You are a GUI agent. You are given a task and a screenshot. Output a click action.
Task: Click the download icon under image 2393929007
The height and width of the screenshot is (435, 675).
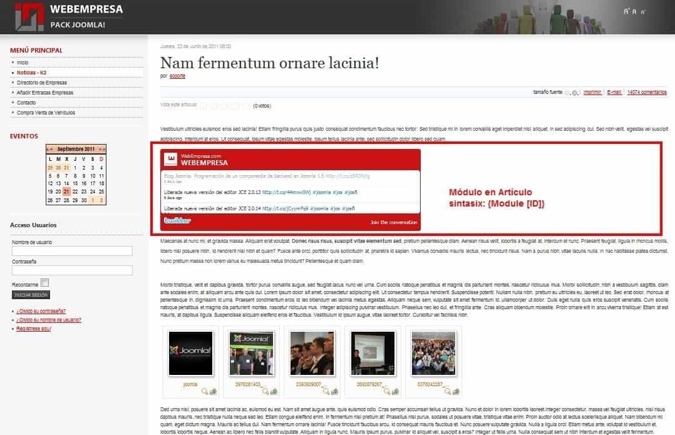[x=334, y=391]
